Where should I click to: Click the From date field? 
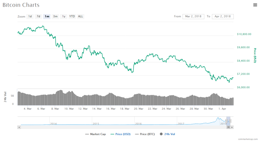point(193,16)
